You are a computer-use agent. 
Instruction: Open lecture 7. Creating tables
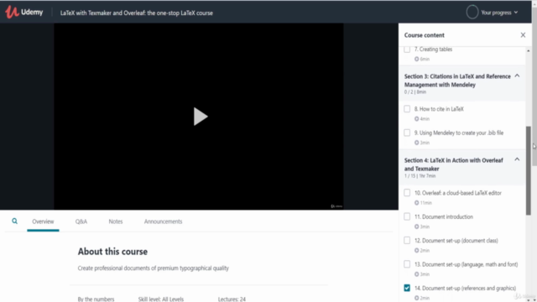(433, 49)
